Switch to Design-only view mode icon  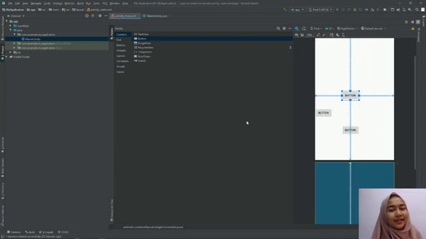[418, 22]
